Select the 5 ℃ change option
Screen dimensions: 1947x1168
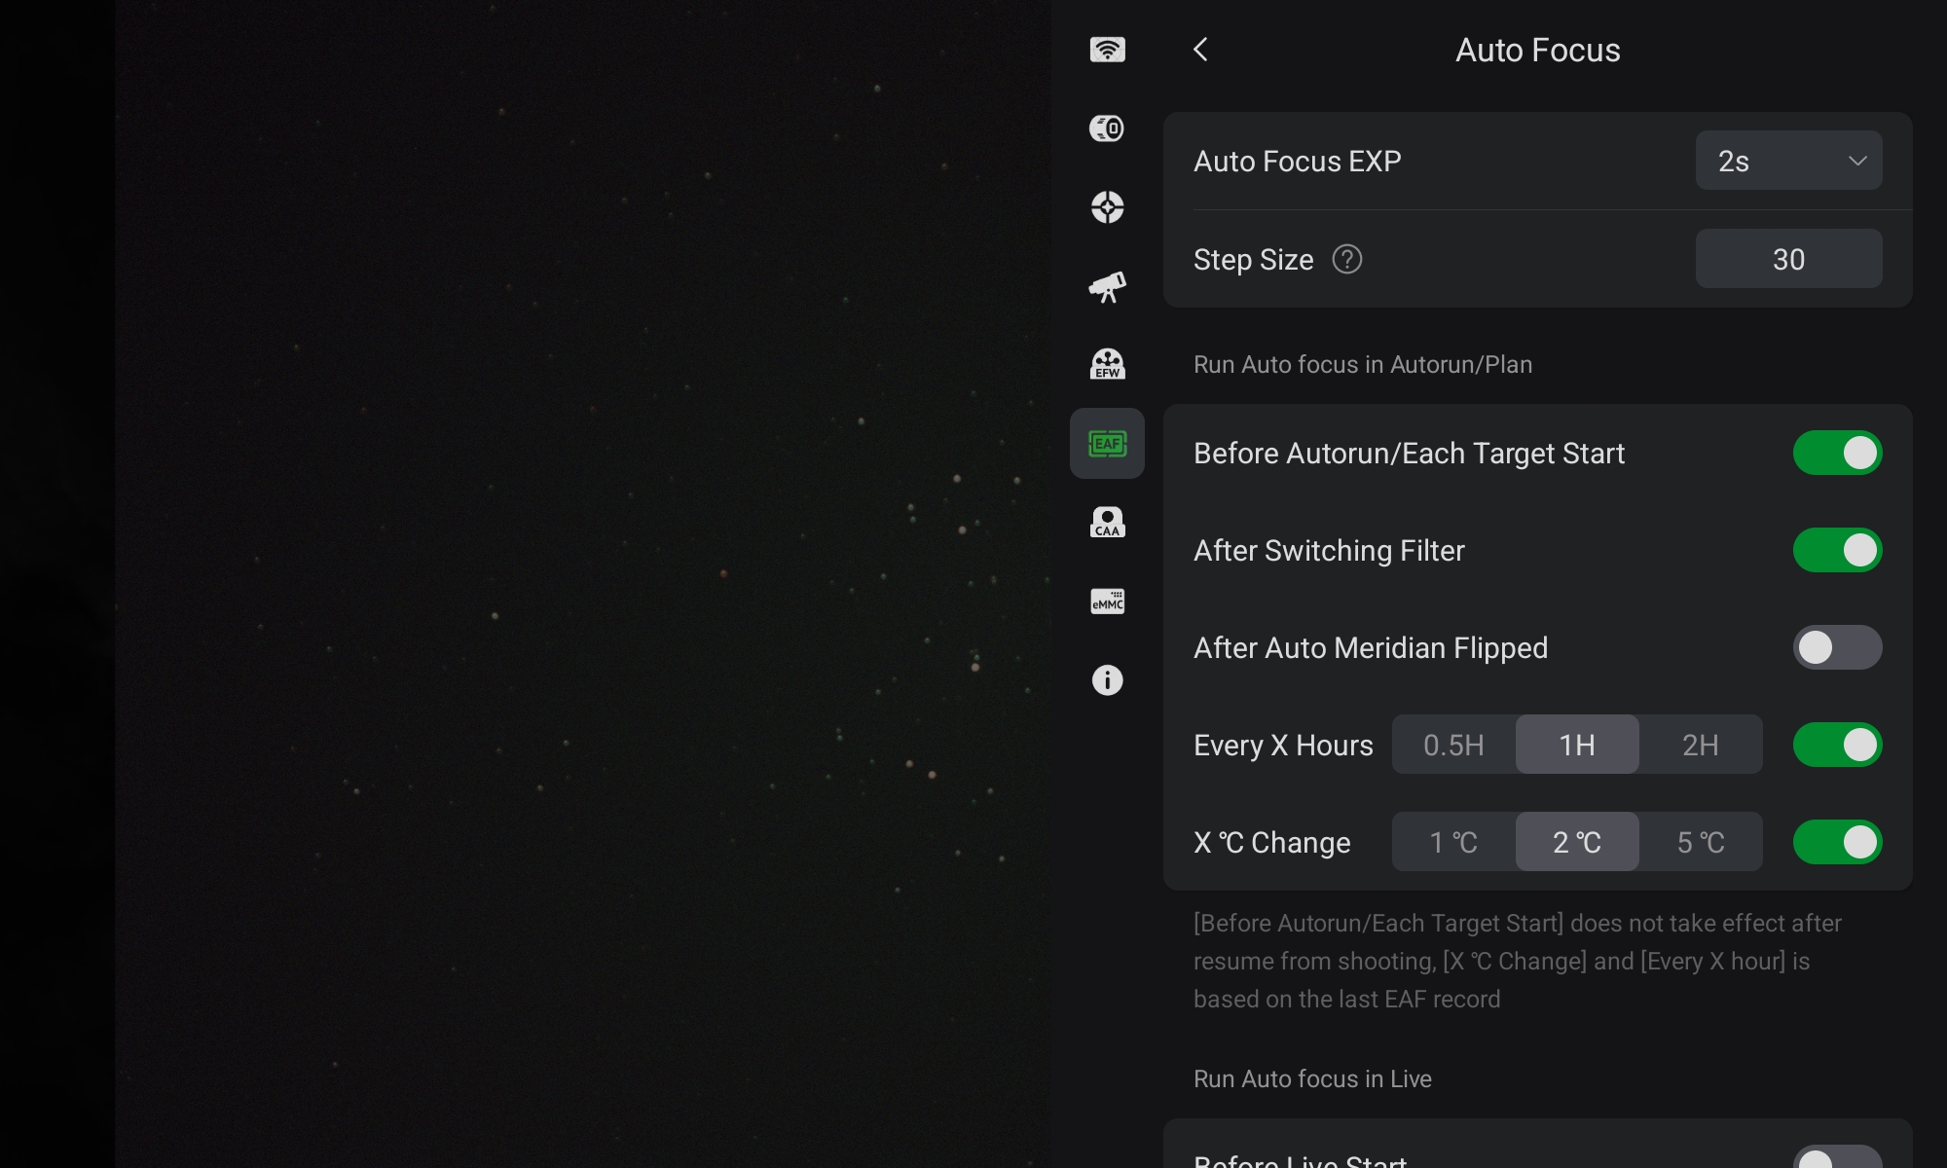pos(1700,843)
